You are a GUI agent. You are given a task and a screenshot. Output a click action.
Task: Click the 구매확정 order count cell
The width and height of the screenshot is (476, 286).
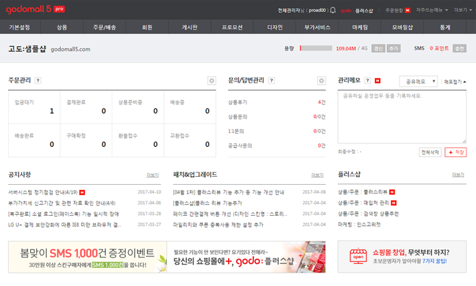(x=86, y=140)
